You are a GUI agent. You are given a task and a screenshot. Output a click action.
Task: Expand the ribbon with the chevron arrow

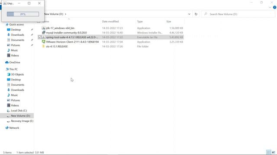click(270, 7)
